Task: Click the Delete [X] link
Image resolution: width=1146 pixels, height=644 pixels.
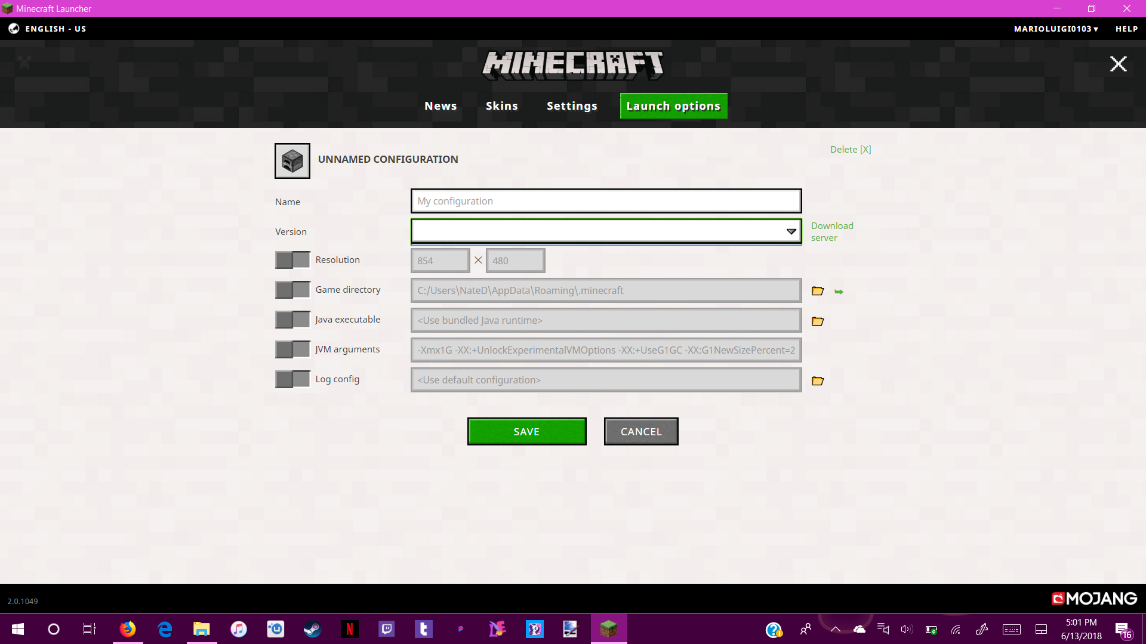Action: coord(851,150)
